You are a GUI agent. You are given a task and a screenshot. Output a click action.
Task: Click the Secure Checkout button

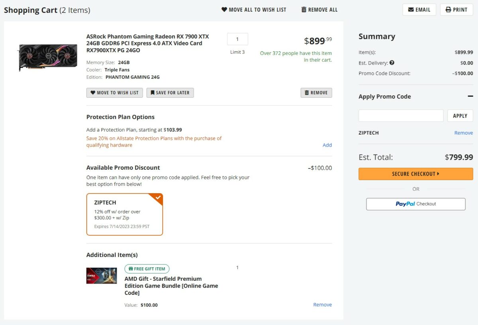(x=416, y=174)
